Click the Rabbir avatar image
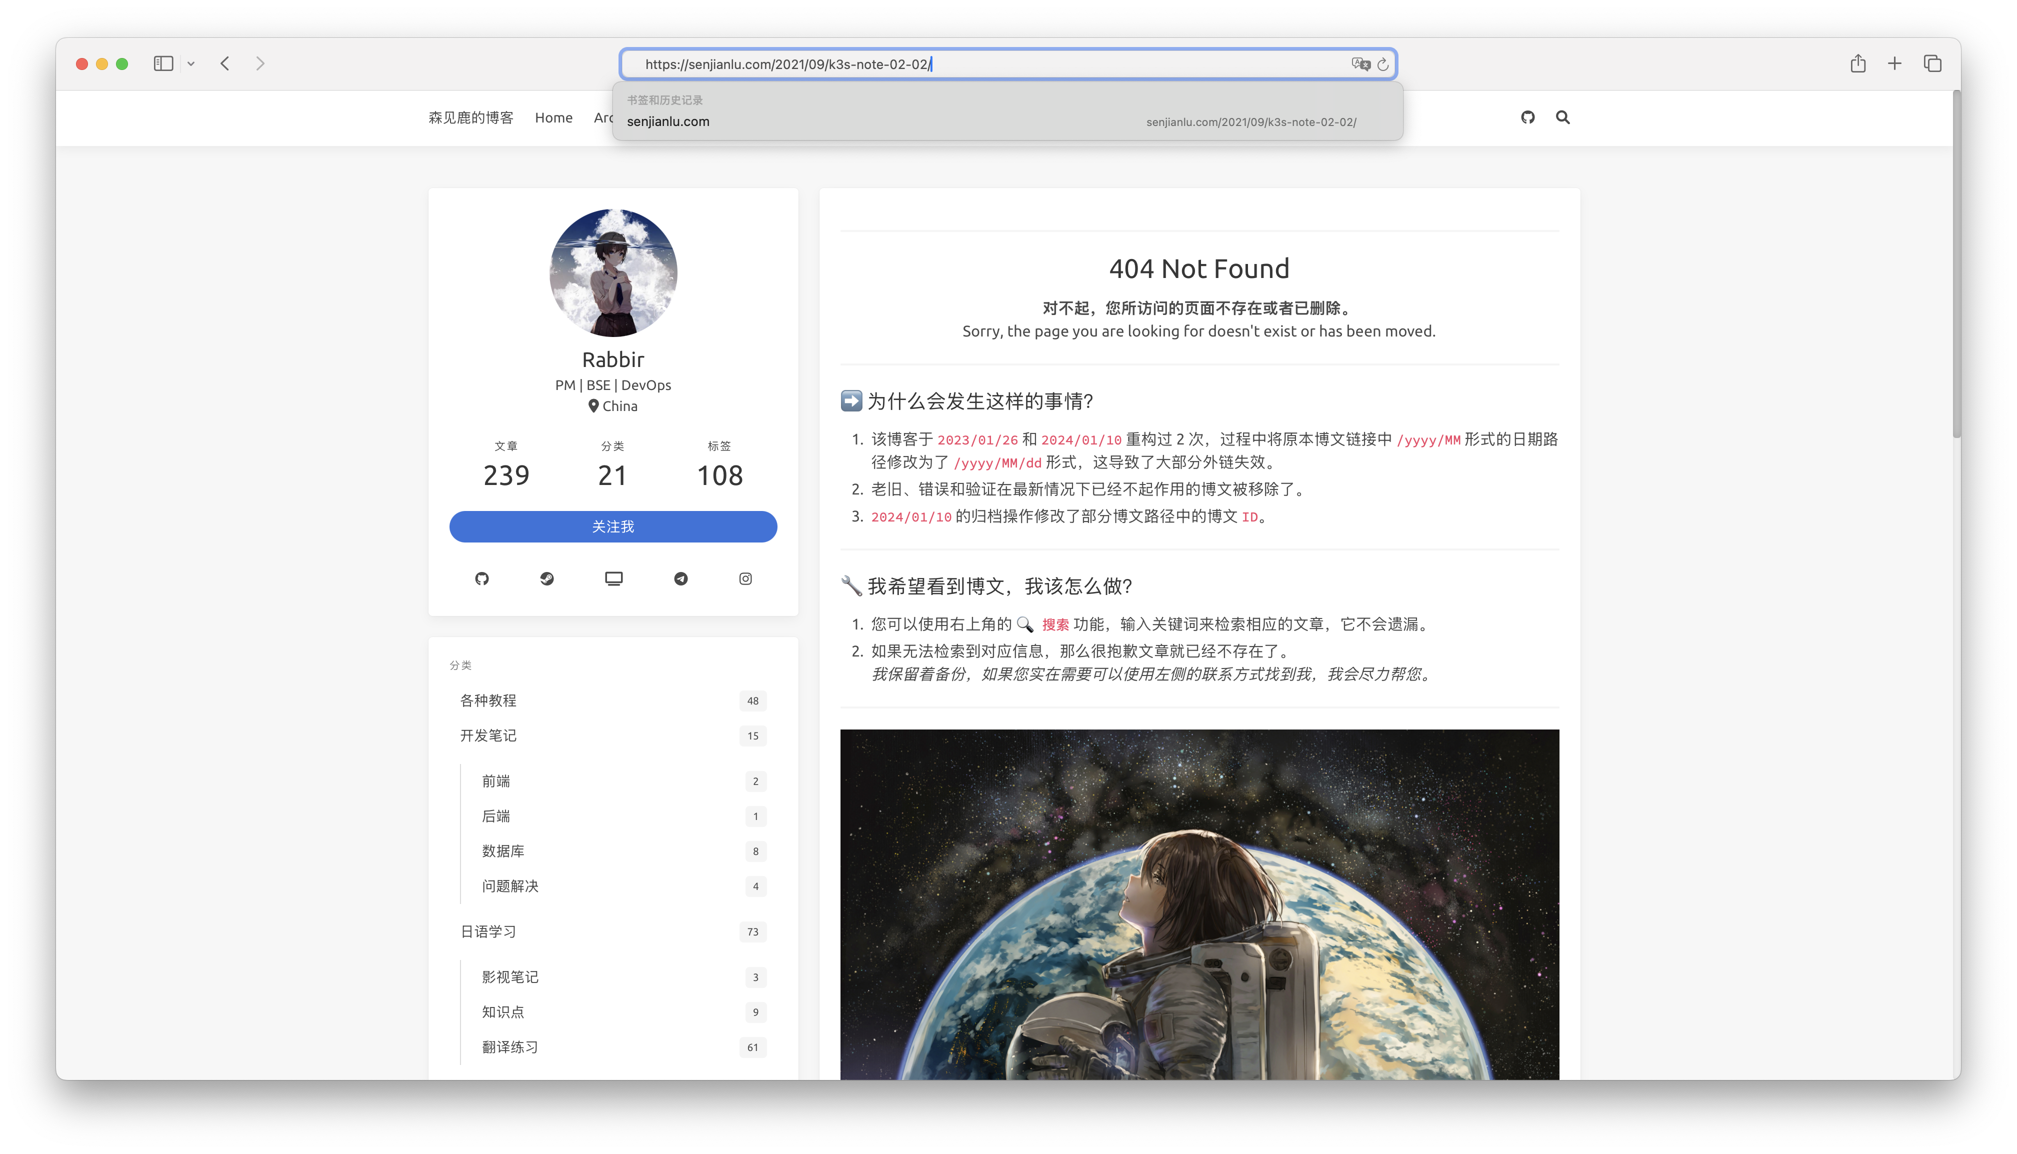The image size is (2017, 1154). (x=612, y=272)
